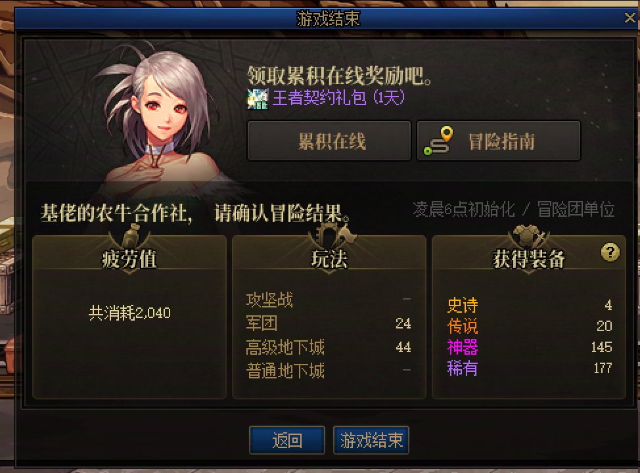This screenshot has height=473, width=640.
Task: Confirm with the 游戏结束 button
Action: pos(371,440)
